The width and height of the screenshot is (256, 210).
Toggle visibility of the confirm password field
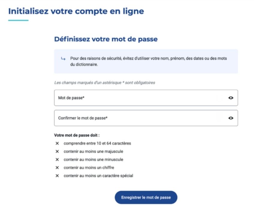231,118
